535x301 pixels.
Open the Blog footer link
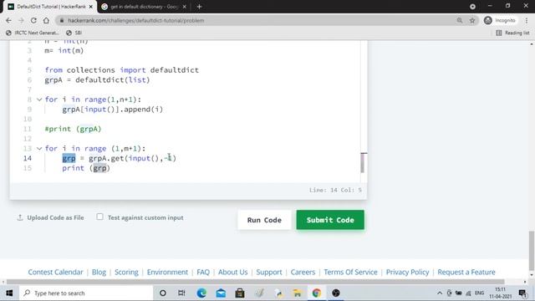point(99,272)
